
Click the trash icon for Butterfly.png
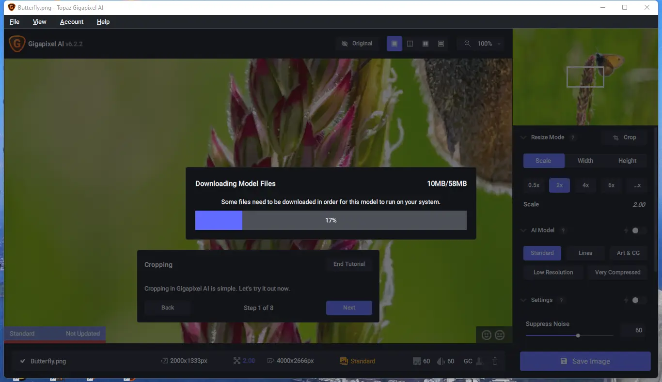(x=495, y=361)
